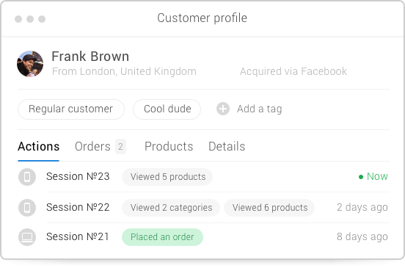
Task: Select the Regular customer tag
Action: [x=71, y=109]
